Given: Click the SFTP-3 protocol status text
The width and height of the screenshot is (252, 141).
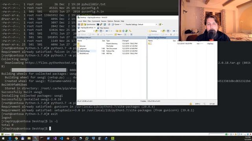Looking at the screenshot, I should tap(198, 104).
